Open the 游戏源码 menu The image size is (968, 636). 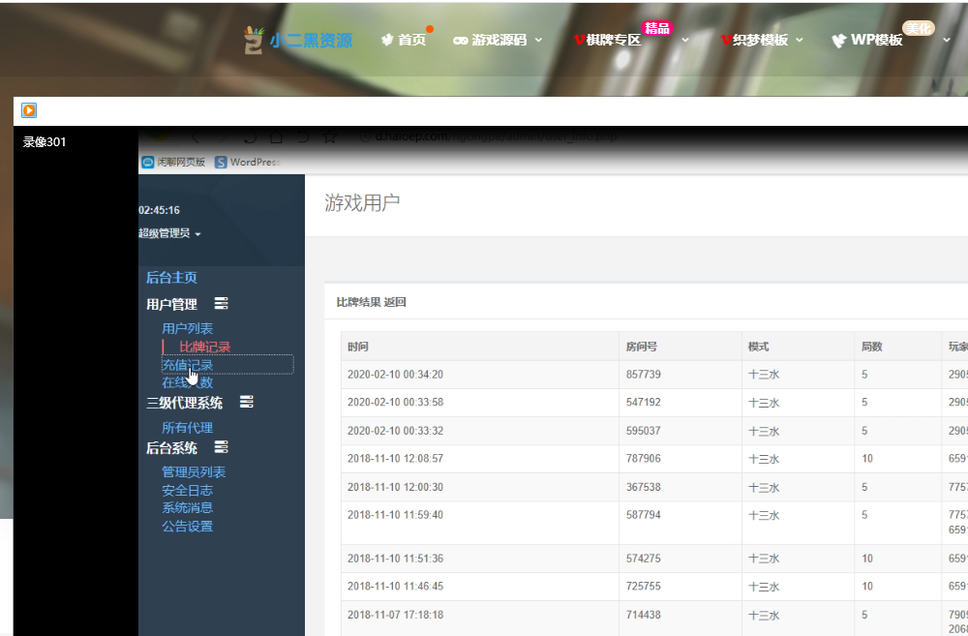[491, 40]
